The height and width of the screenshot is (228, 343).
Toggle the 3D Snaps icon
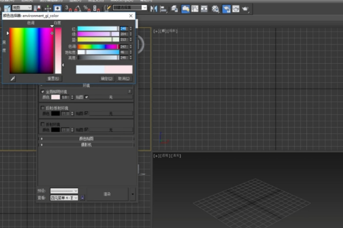[x=68, y=9]
